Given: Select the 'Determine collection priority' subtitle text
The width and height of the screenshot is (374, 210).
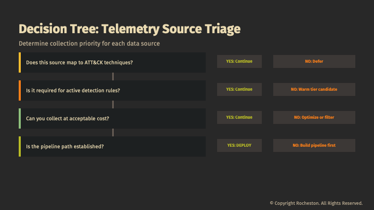Looking at the screenshot, I should (89, 43).
